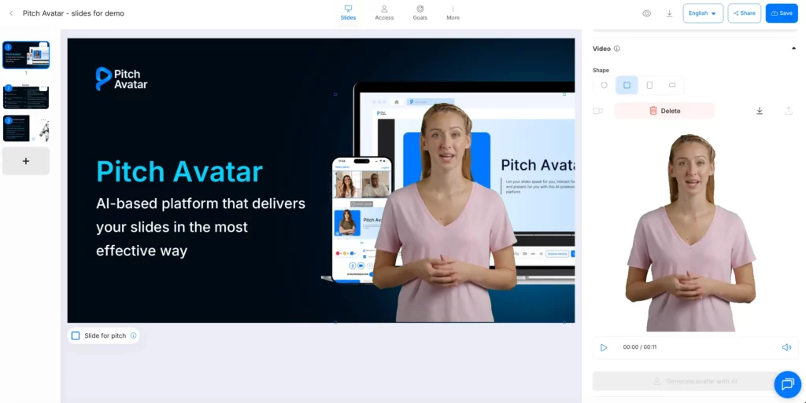This screenshot has height=403, width=806.
Task: Delete the avatar video
Action: [x=664, y=111]
